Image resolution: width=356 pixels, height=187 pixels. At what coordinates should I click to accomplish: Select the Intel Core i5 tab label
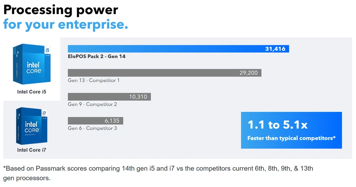(32, 92)
